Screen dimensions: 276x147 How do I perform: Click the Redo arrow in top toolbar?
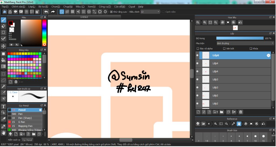click(53, 12)
